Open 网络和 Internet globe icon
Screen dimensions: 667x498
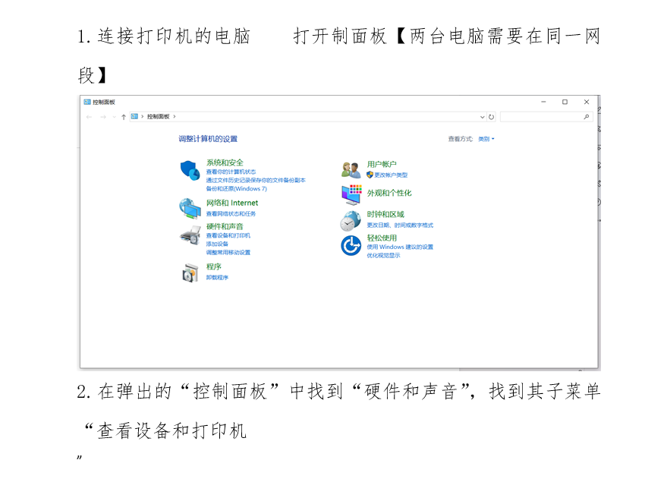coord(190,206)
